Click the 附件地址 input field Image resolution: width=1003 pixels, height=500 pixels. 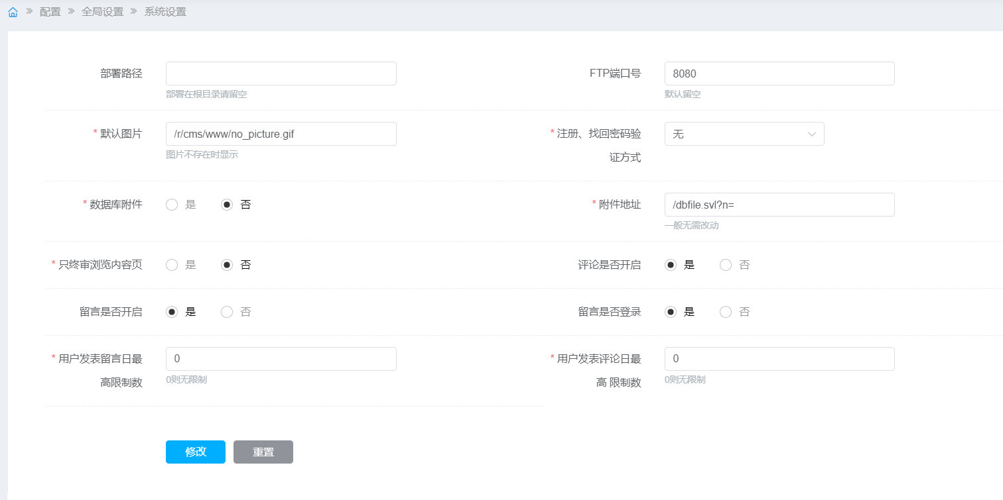pos(779,205)
